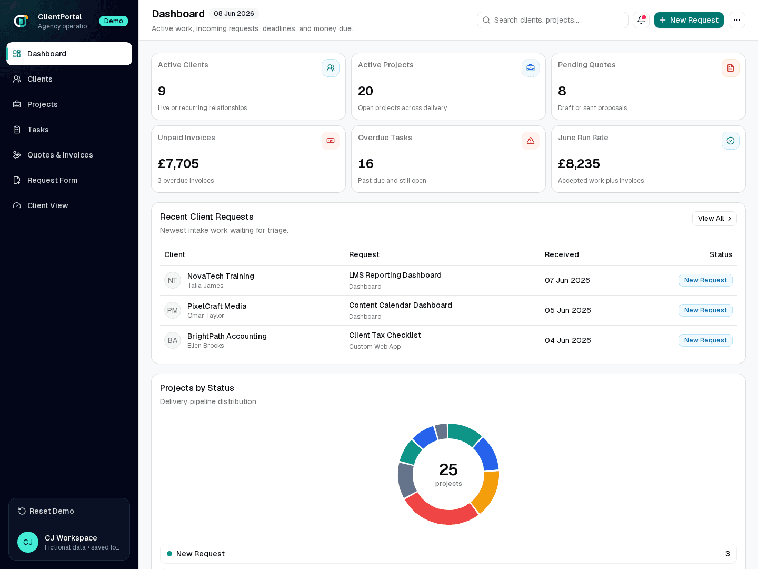
Task: Open the Content Calendar Dashboard request
Action: 401,305
